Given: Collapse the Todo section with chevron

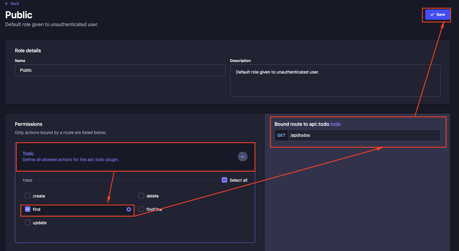Looking at the screenshot, I should [x=242, y=156].
